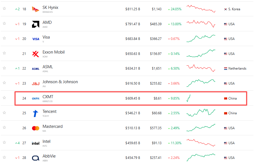The height and width of the screenshot is (165, 255).
Task: Toggle the favorite star for AMD
Action: [4, 23]
